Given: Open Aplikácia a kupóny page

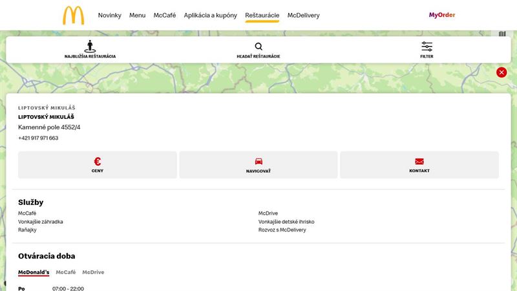Looking at the screenshot, I should tap(211, 15).
